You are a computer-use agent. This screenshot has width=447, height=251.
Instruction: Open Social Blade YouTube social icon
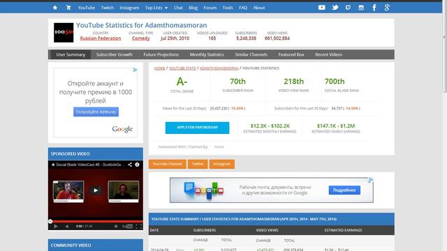pyautogui.click(x=321, y=8)
